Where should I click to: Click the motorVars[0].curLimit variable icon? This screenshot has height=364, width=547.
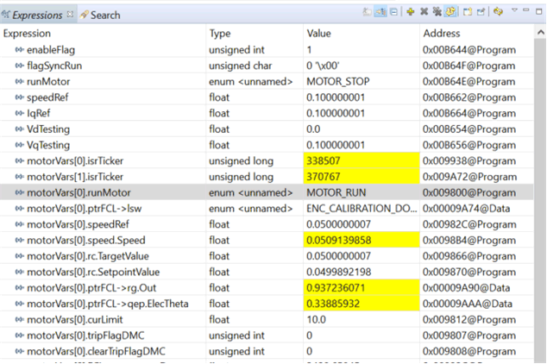point(19,319)
